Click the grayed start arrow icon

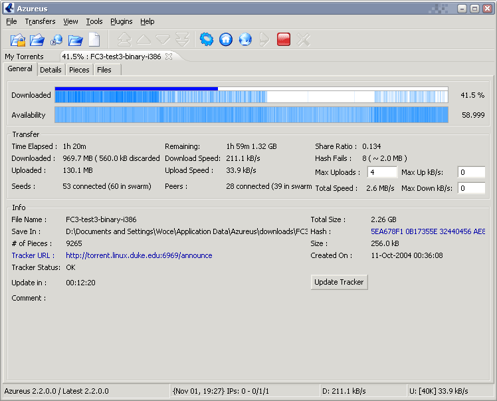click(x=264, y=40)
